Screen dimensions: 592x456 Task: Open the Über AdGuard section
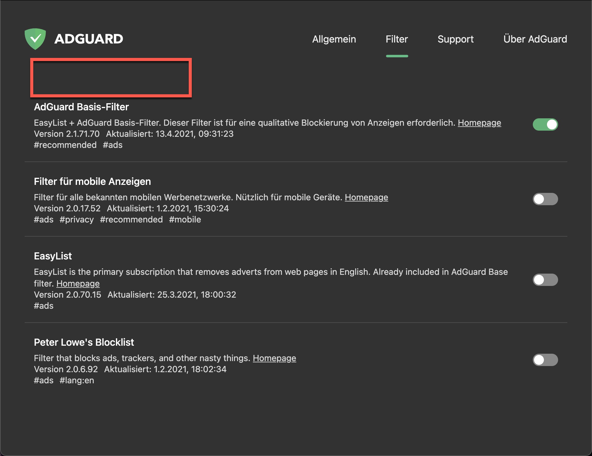tap(535, 39)
